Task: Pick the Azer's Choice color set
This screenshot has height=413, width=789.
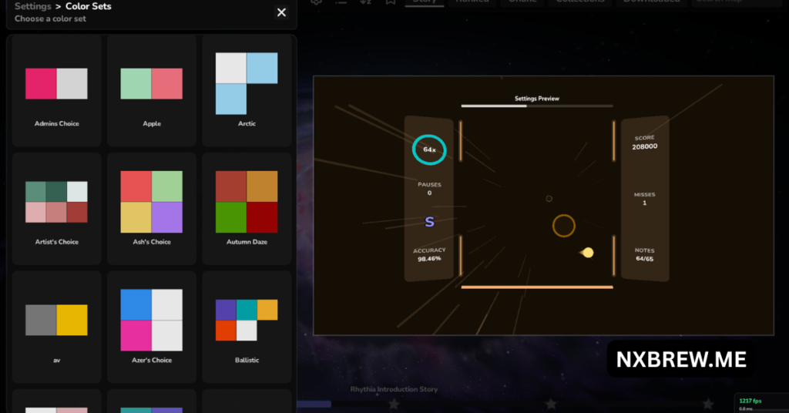Action: click(x=152, y=327)
